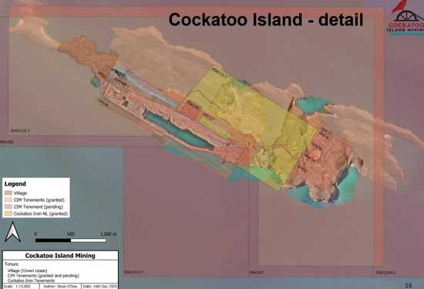Click the CIM Tenement (pending) legend swatch
Viewport: 424px width, 289px height.
click(x=8, y=207)
